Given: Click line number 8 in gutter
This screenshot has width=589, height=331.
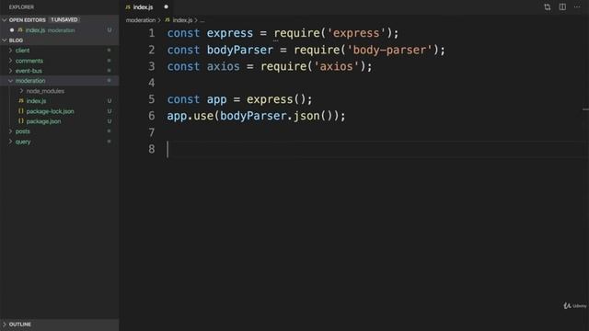Looking at the screenshot, I should (151, 149).
